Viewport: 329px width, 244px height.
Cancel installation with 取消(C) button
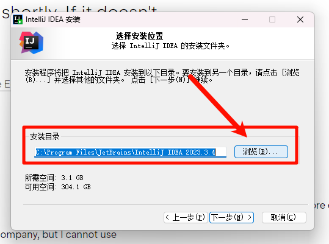pos(284,217)
